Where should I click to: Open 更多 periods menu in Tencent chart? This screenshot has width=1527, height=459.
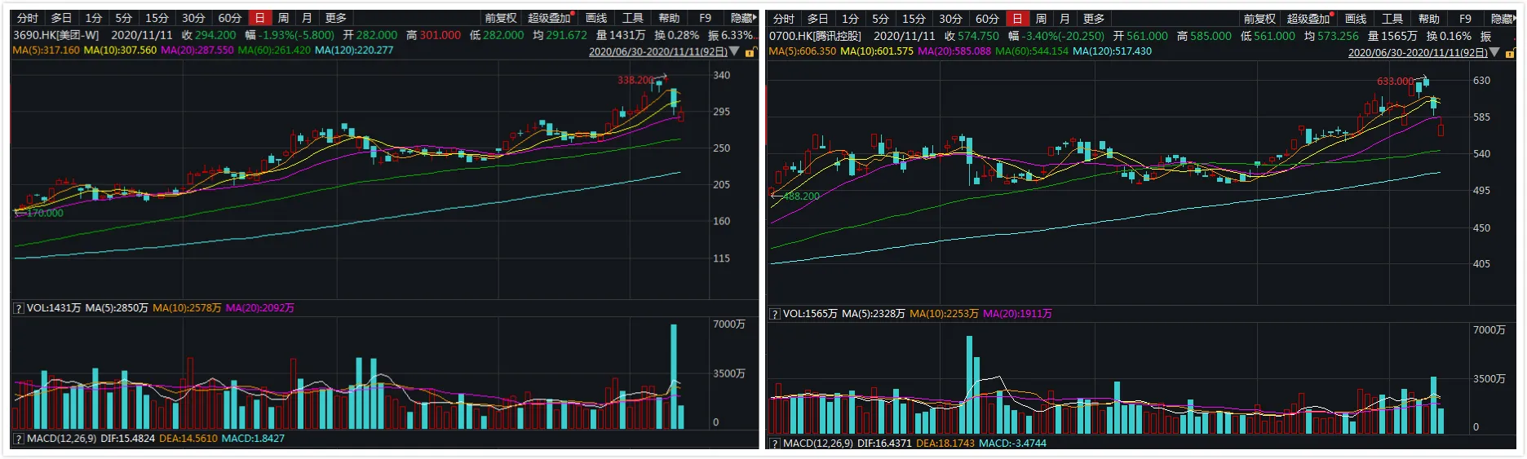pos(1094,19)
